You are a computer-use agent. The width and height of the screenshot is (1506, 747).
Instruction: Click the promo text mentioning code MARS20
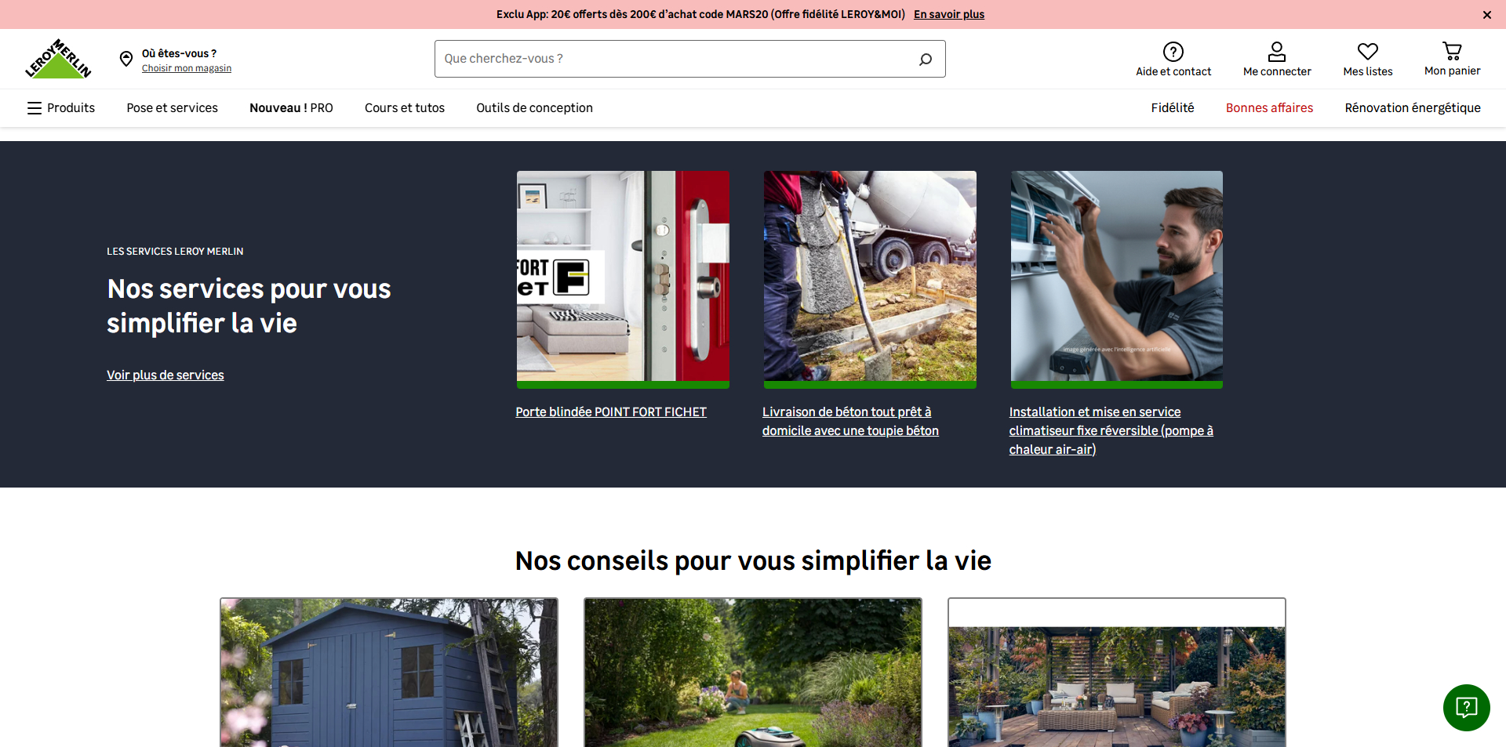pyautogui.click(x=700, y=14)
